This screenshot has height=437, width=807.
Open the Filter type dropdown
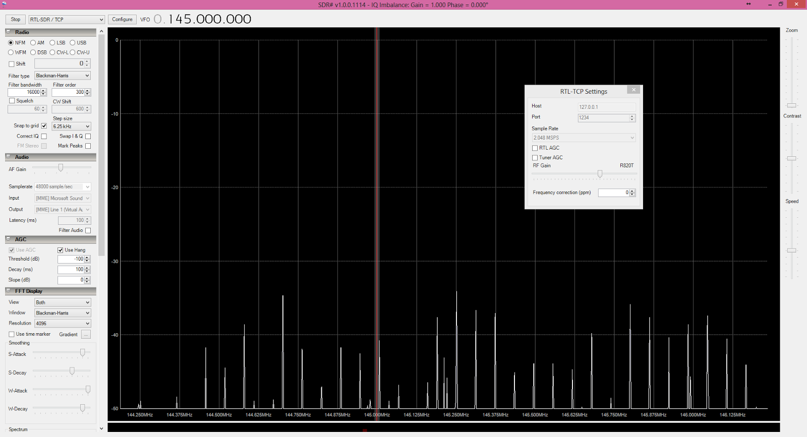63,76
